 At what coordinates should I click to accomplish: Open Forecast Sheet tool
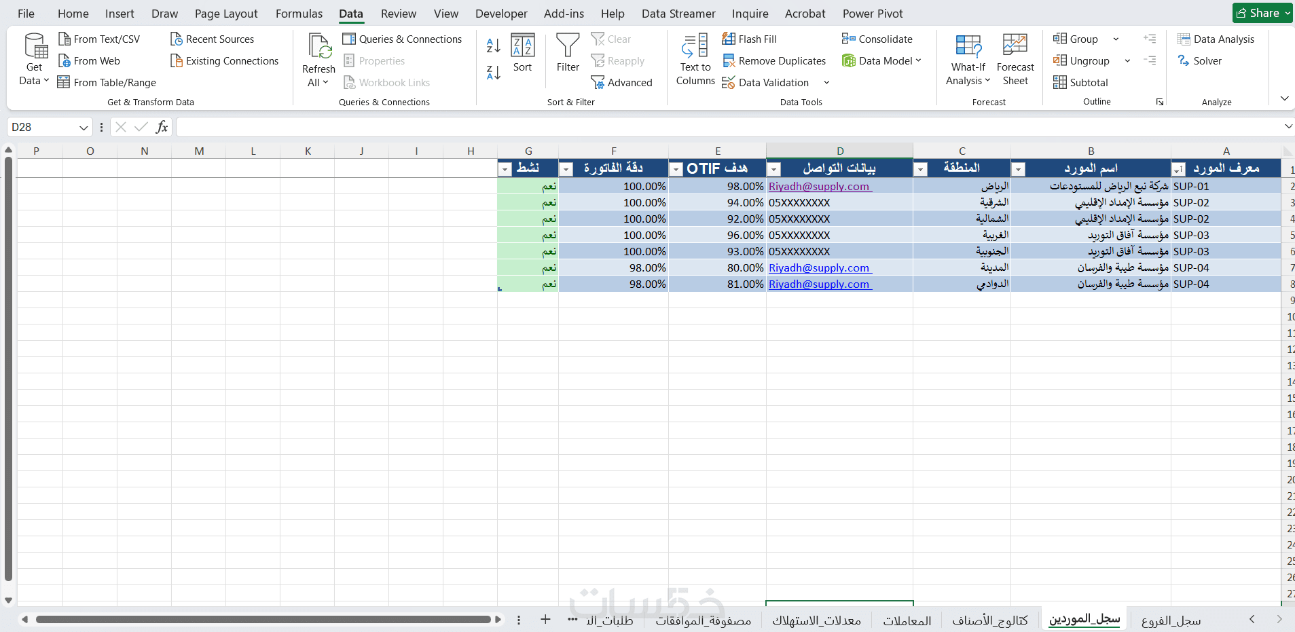[x=1015, y=59]
